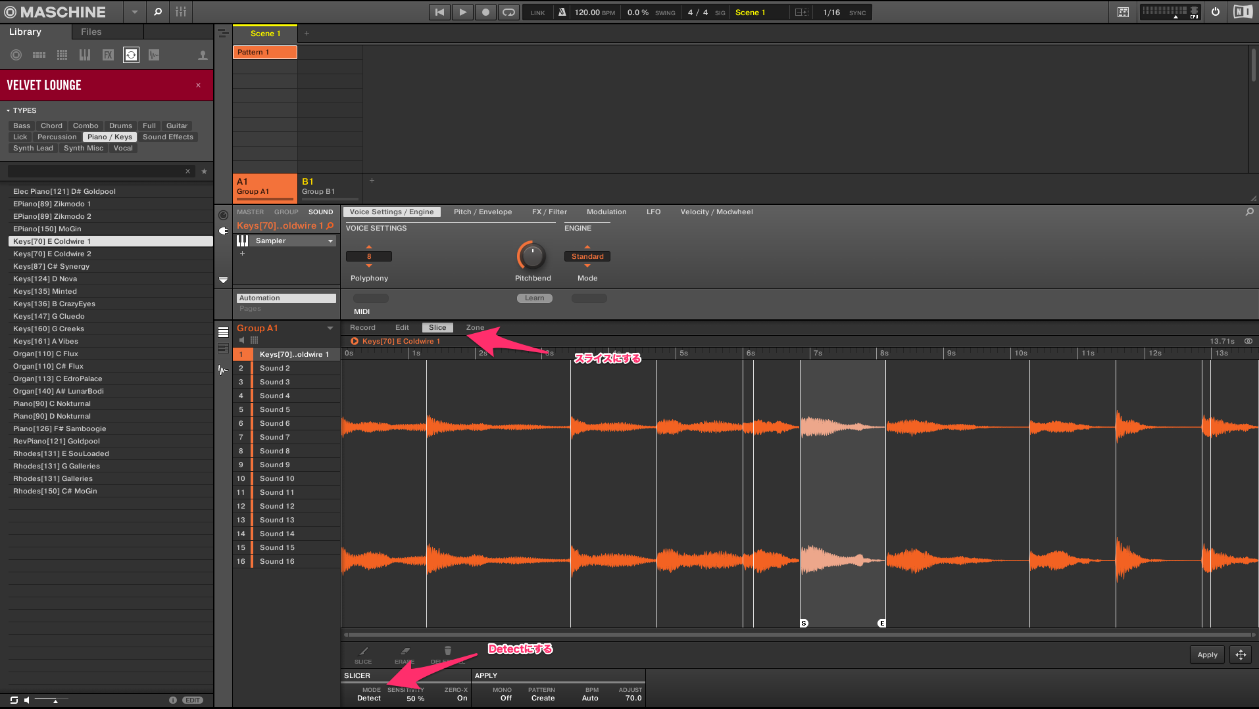The image size is (1259, 709).
Task: Mute Group A1 with the speaker icon
Action: pos(242,340)
